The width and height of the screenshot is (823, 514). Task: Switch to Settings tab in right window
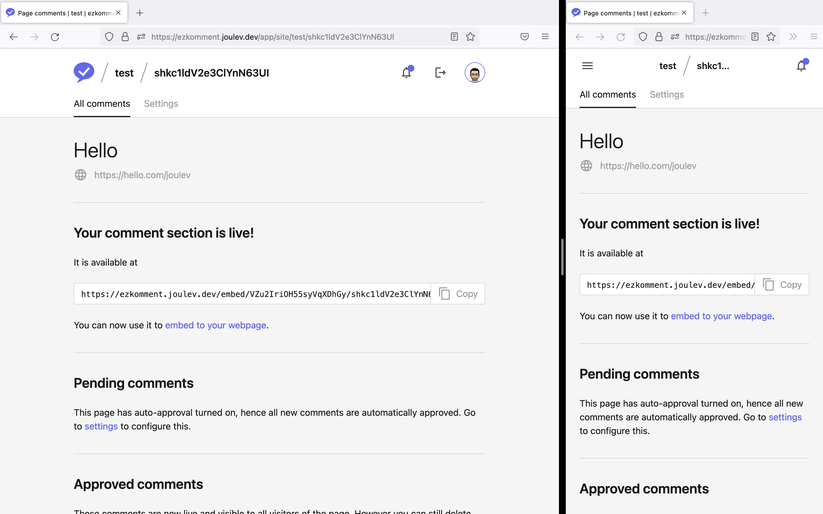667,95
